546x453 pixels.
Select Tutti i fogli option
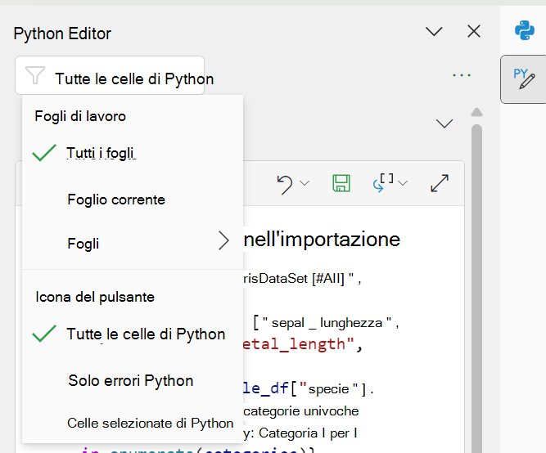point(133,153)
